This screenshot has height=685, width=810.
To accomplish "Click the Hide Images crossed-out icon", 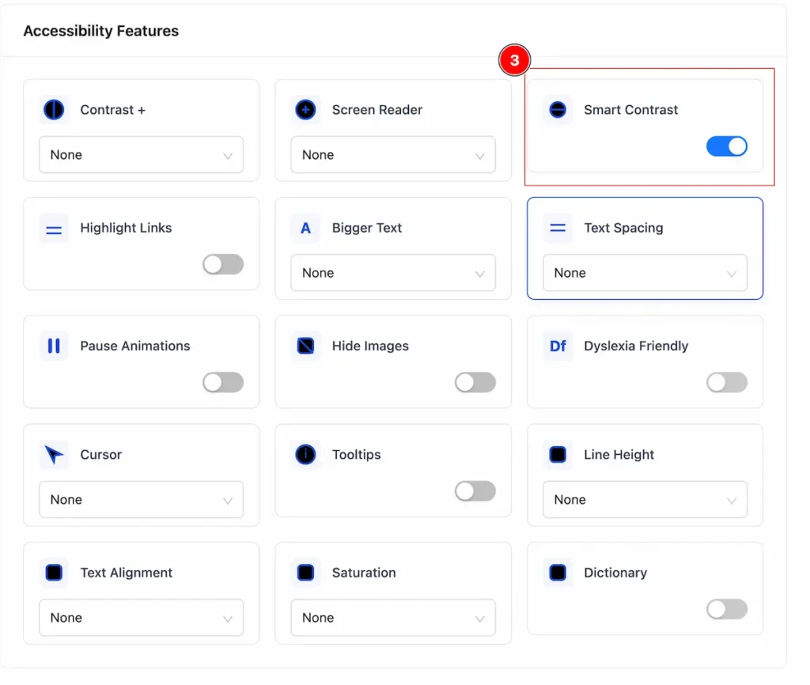I will [305, 346].
